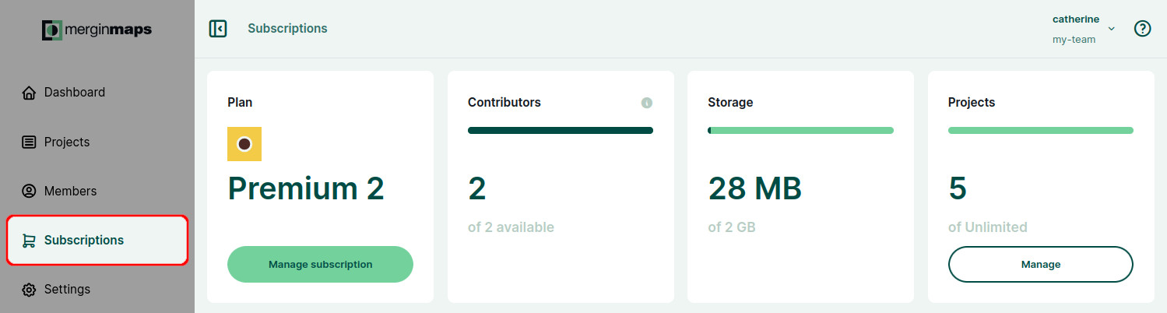Image resolution: width=1167 pixels, height=313 pixels.
Task: Click the my-team workspace name
Action: coord(1074,40)
